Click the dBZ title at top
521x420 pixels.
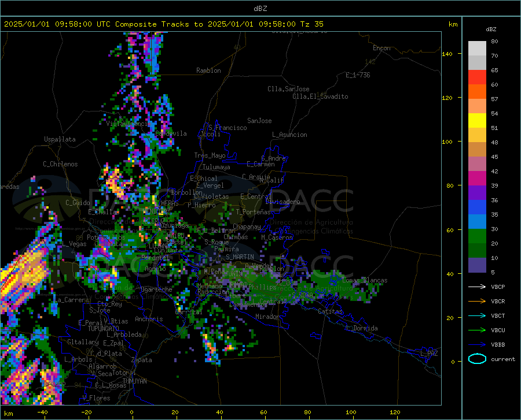pos(260,9)
